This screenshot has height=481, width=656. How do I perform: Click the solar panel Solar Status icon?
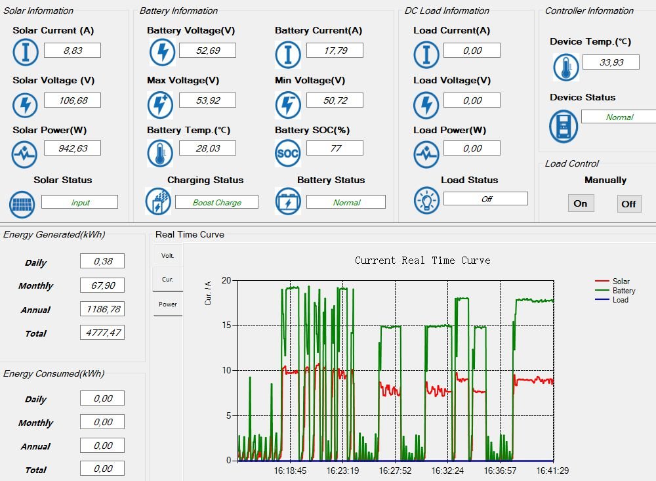pos(22,204)
